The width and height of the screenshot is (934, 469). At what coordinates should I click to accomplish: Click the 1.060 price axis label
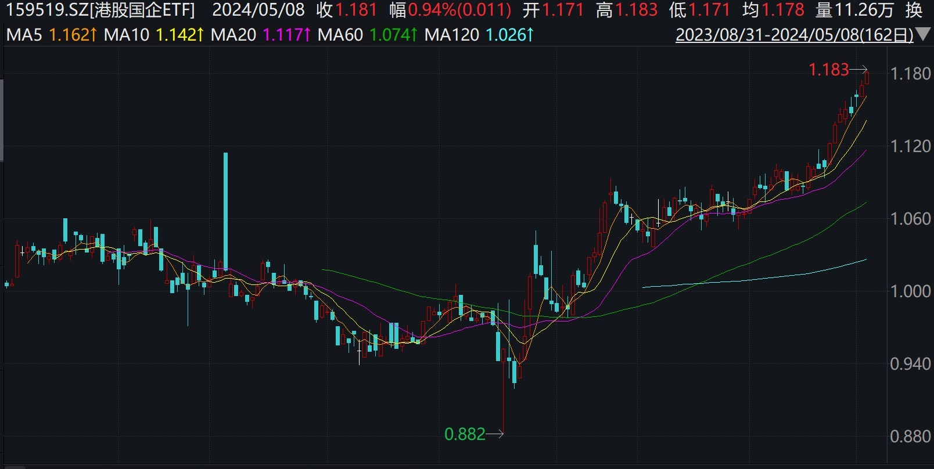[x=910, y=219]
